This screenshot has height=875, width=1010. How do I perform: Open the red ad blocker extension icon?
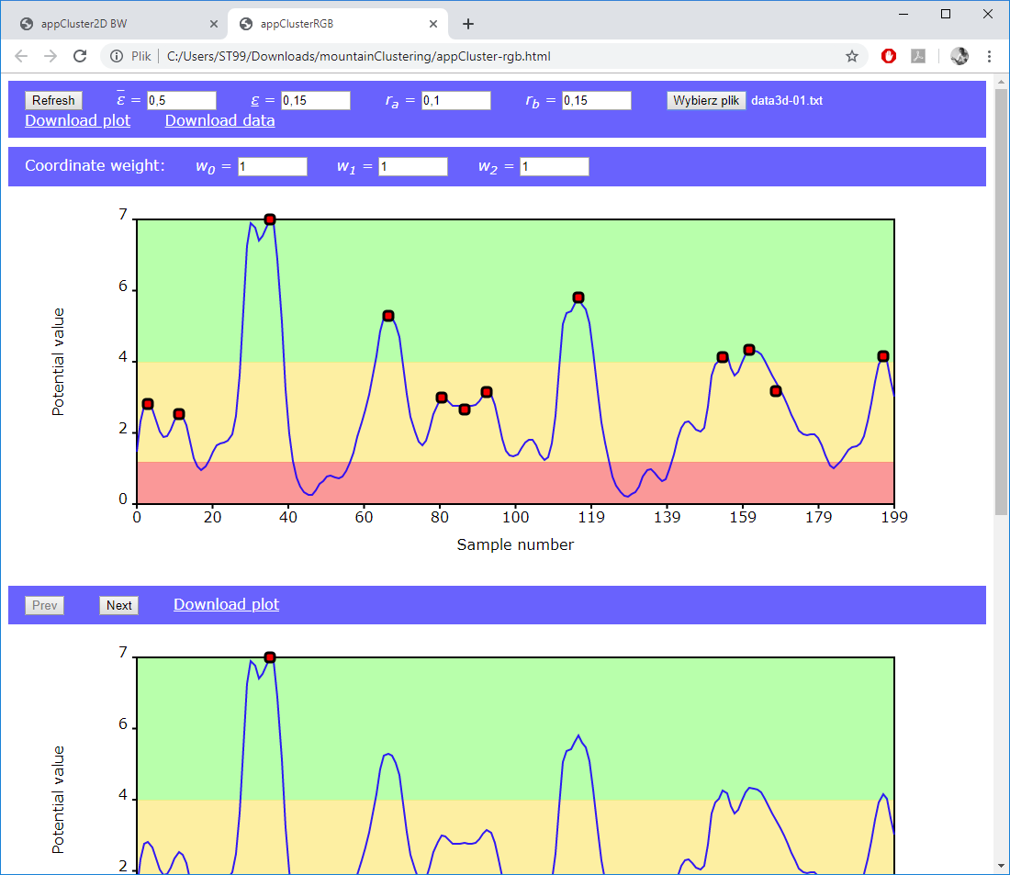pyautogui.click(x=888, y=56)
